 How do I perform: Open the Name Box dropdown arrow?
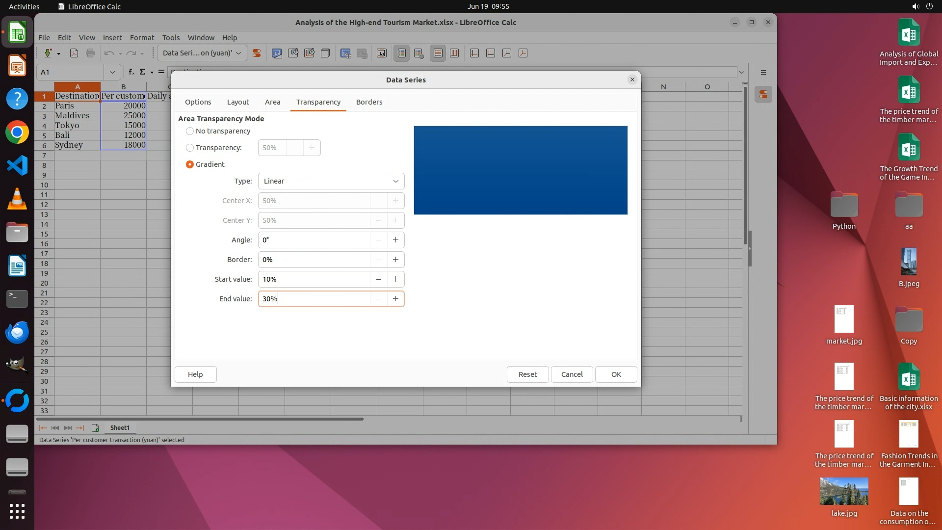(112, 72)
